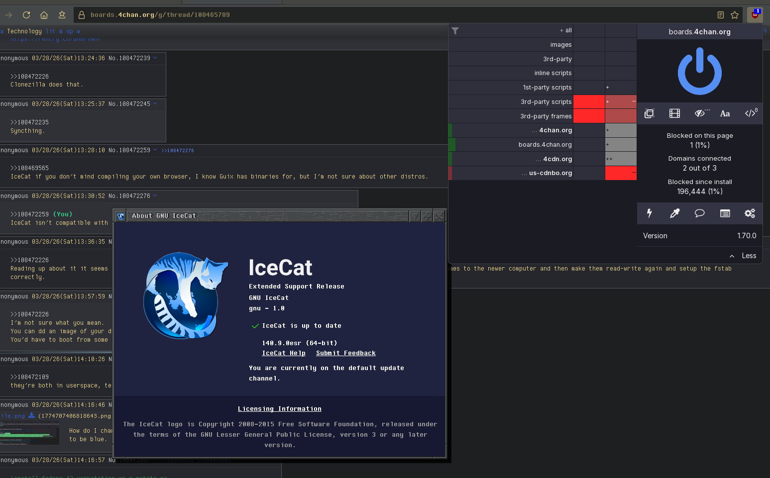The image size is (770, 478).
Task: Click the uBlock Origin power button
Action: click(699, 71)
